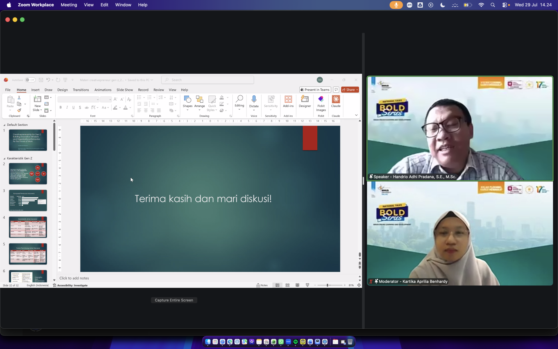Click Accessibility: Investigate in status bar

70,286
